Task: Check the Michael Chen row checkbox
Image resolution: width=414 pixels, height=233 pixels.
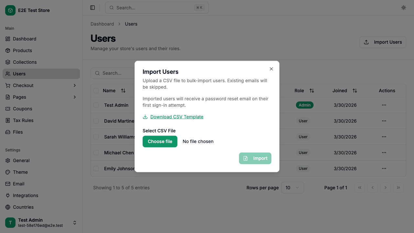Action: click(x=96, y=153)
